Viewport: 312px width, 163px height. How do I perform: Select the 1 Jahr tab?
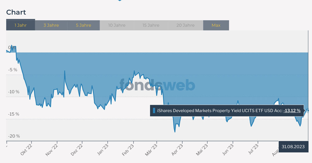(x=20, y=25)
